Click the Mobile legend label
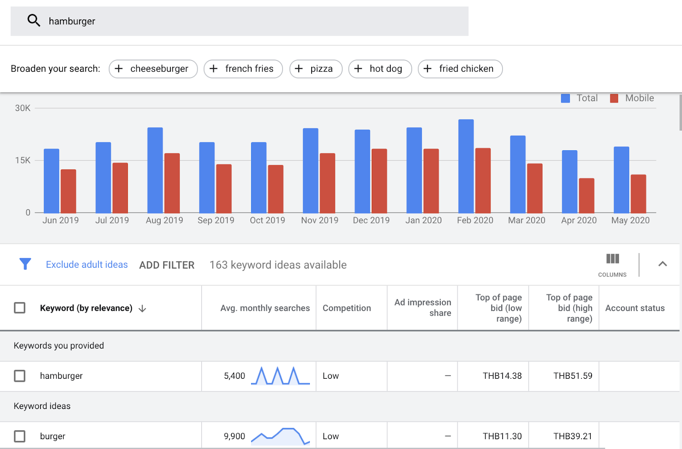The height and width of the screenshot is (449, 682). click(x=639, y=98)
